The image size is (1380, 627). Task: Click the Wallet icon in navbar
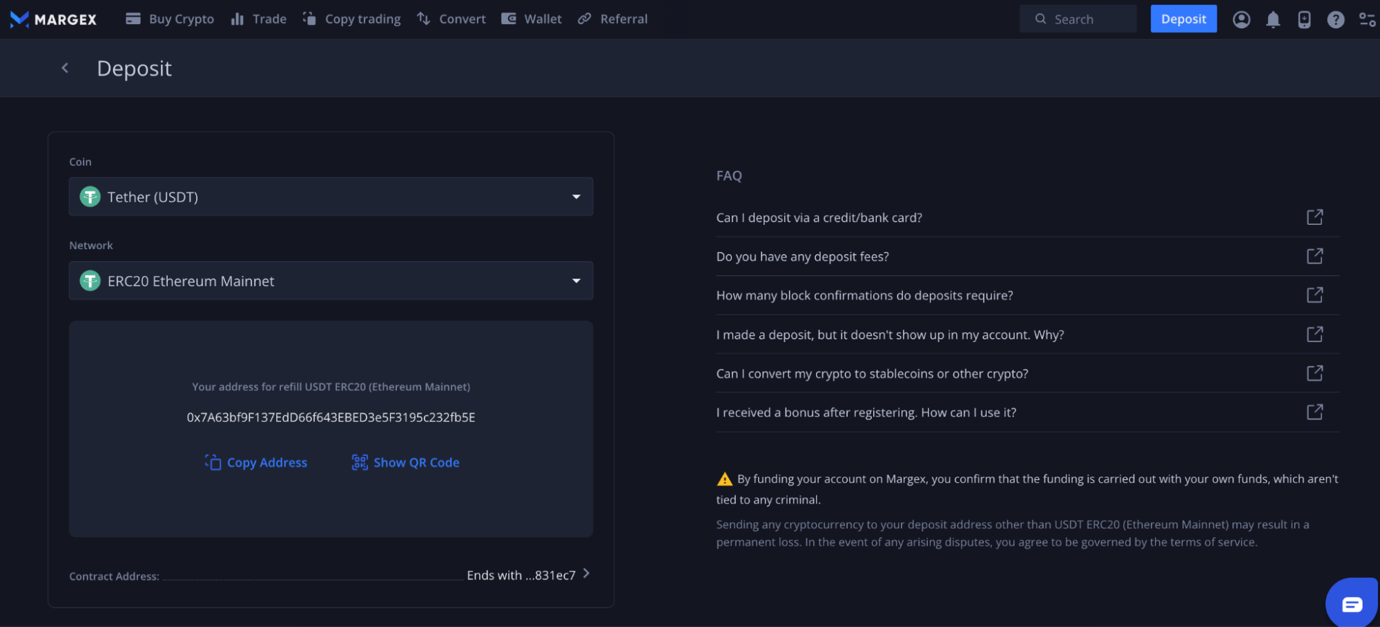(509, 19)
